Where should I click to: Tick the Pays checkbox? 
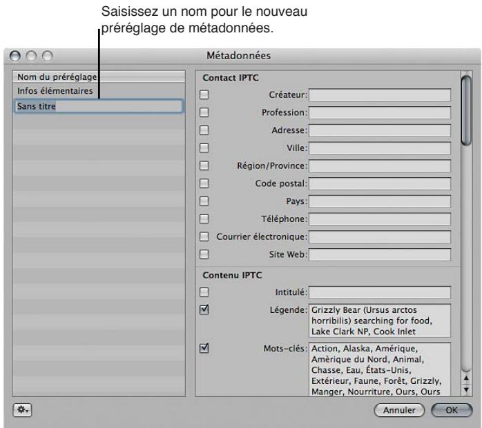[204, 201]
